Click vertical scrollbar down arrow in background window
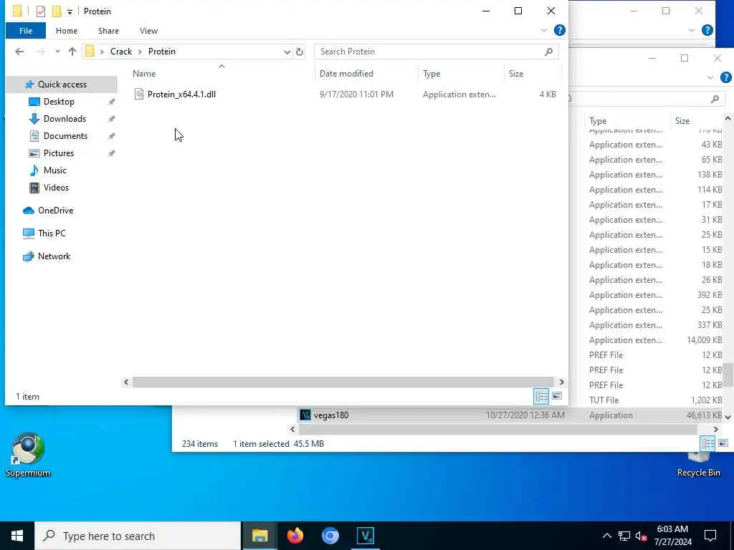The width and height of the screenshot is (734, 550). click(728, 417)
